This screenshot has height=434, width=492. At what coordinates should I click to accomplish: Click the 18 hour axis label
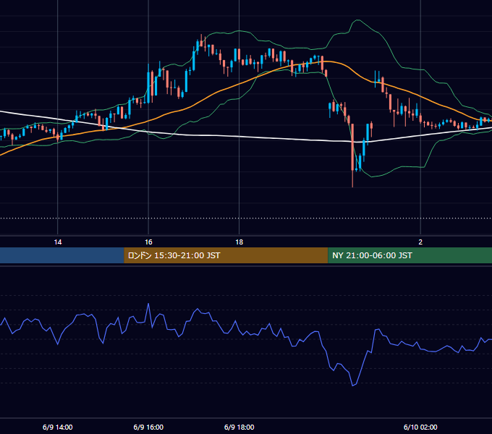tap(239, 242)
